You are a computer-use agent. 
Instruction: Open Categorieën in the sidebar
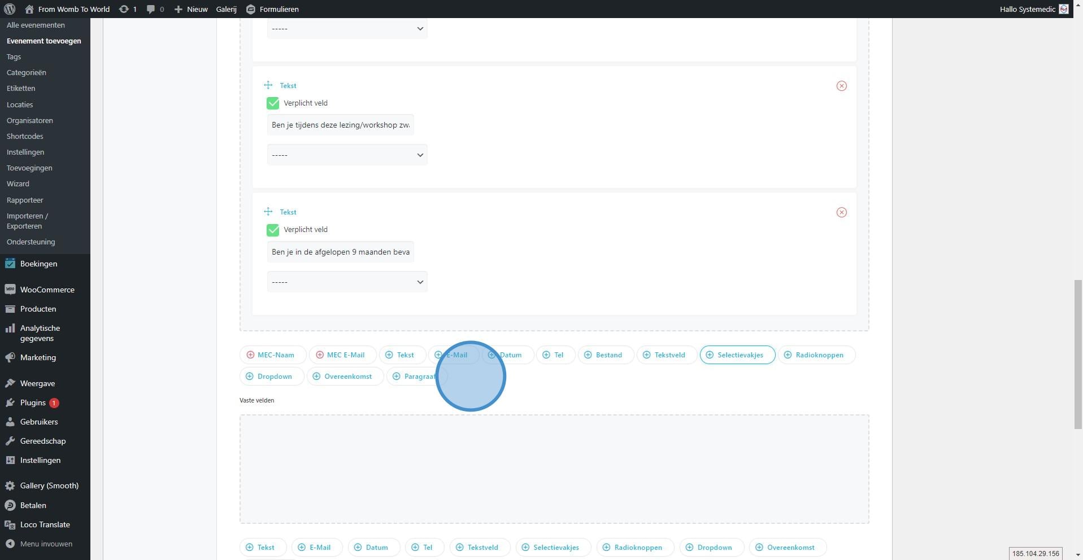pos(27,73)
